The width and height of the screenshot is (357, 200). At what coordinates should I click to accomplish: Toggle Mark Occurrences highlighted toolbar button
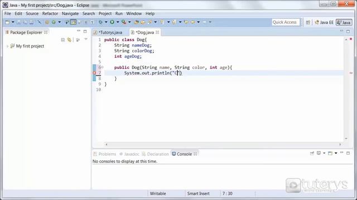[73, 22]
